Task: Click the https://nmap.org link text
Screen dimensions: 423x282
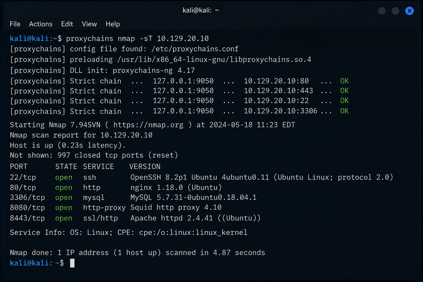Action: coord(148,125)
